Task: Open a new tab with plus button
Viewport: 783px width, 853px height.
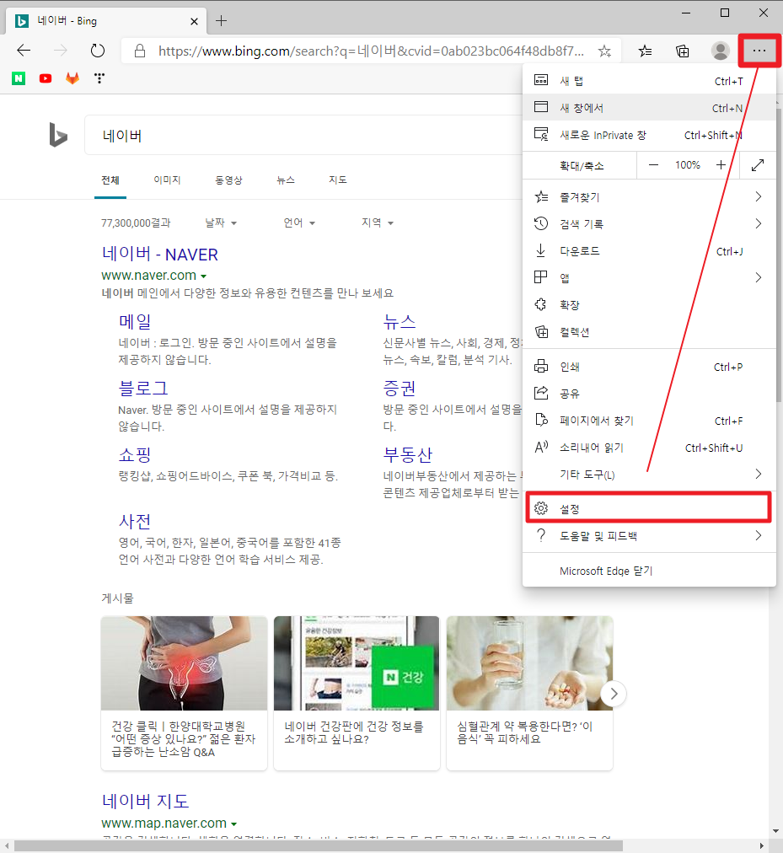Action: 221,21
